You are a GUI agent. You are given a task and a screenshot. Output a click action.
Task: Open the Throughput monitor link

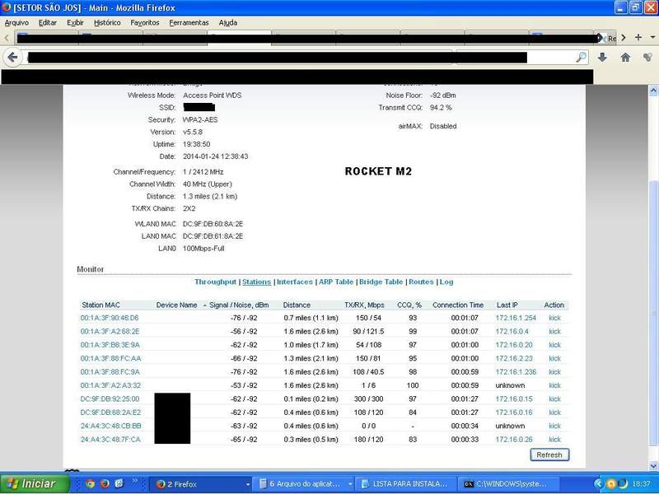coord(215,282)
